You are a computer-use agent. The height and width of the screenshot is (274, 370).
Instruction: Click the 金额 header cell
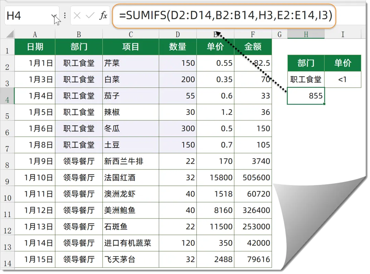(253, 47)
